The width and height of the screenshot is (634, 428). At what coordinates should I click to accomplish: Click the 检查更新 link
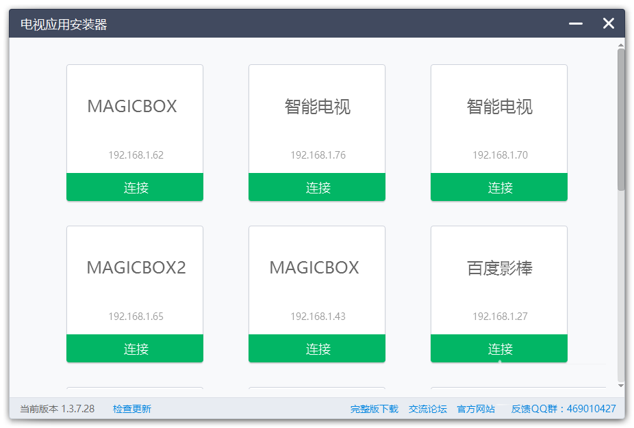pos(132,409)
